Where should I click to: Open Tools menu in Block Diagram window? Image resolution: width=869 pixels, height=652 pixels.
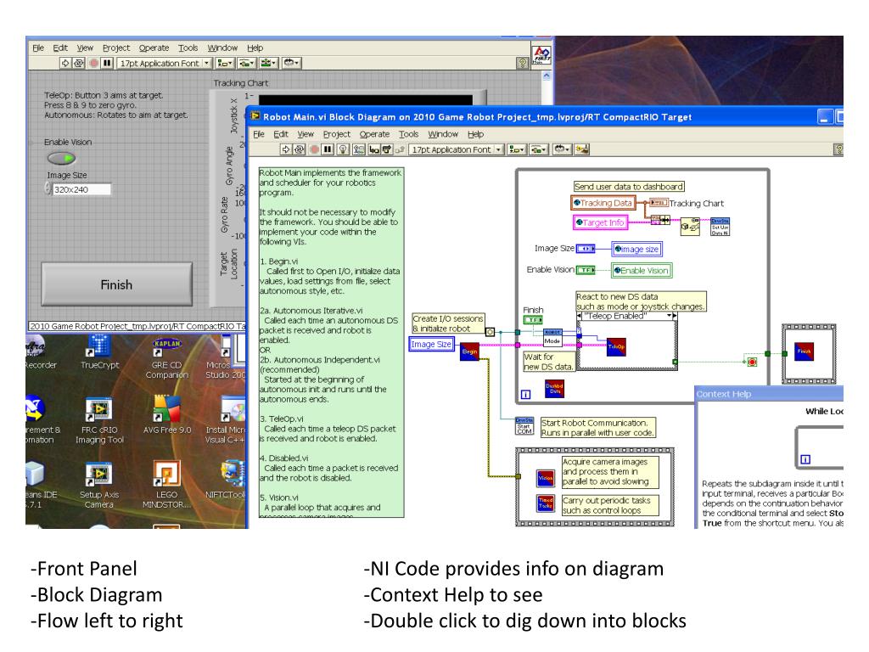coord(408,133)
